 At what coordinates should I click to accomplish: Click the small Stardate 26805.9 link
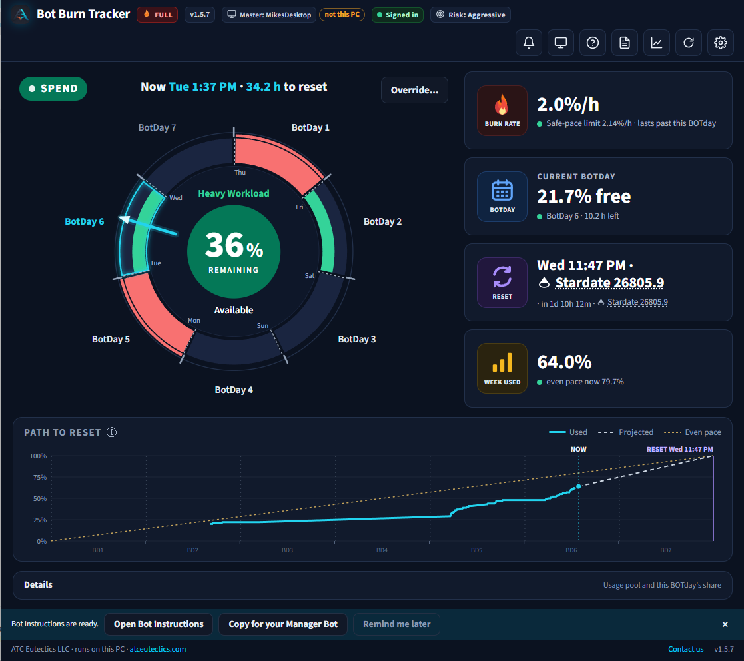[x=637, y=302]
